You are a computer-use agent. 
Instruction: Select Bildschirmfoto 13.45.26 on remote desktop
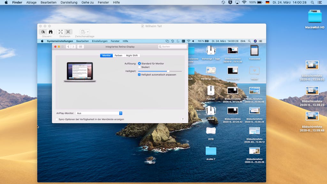255,151
